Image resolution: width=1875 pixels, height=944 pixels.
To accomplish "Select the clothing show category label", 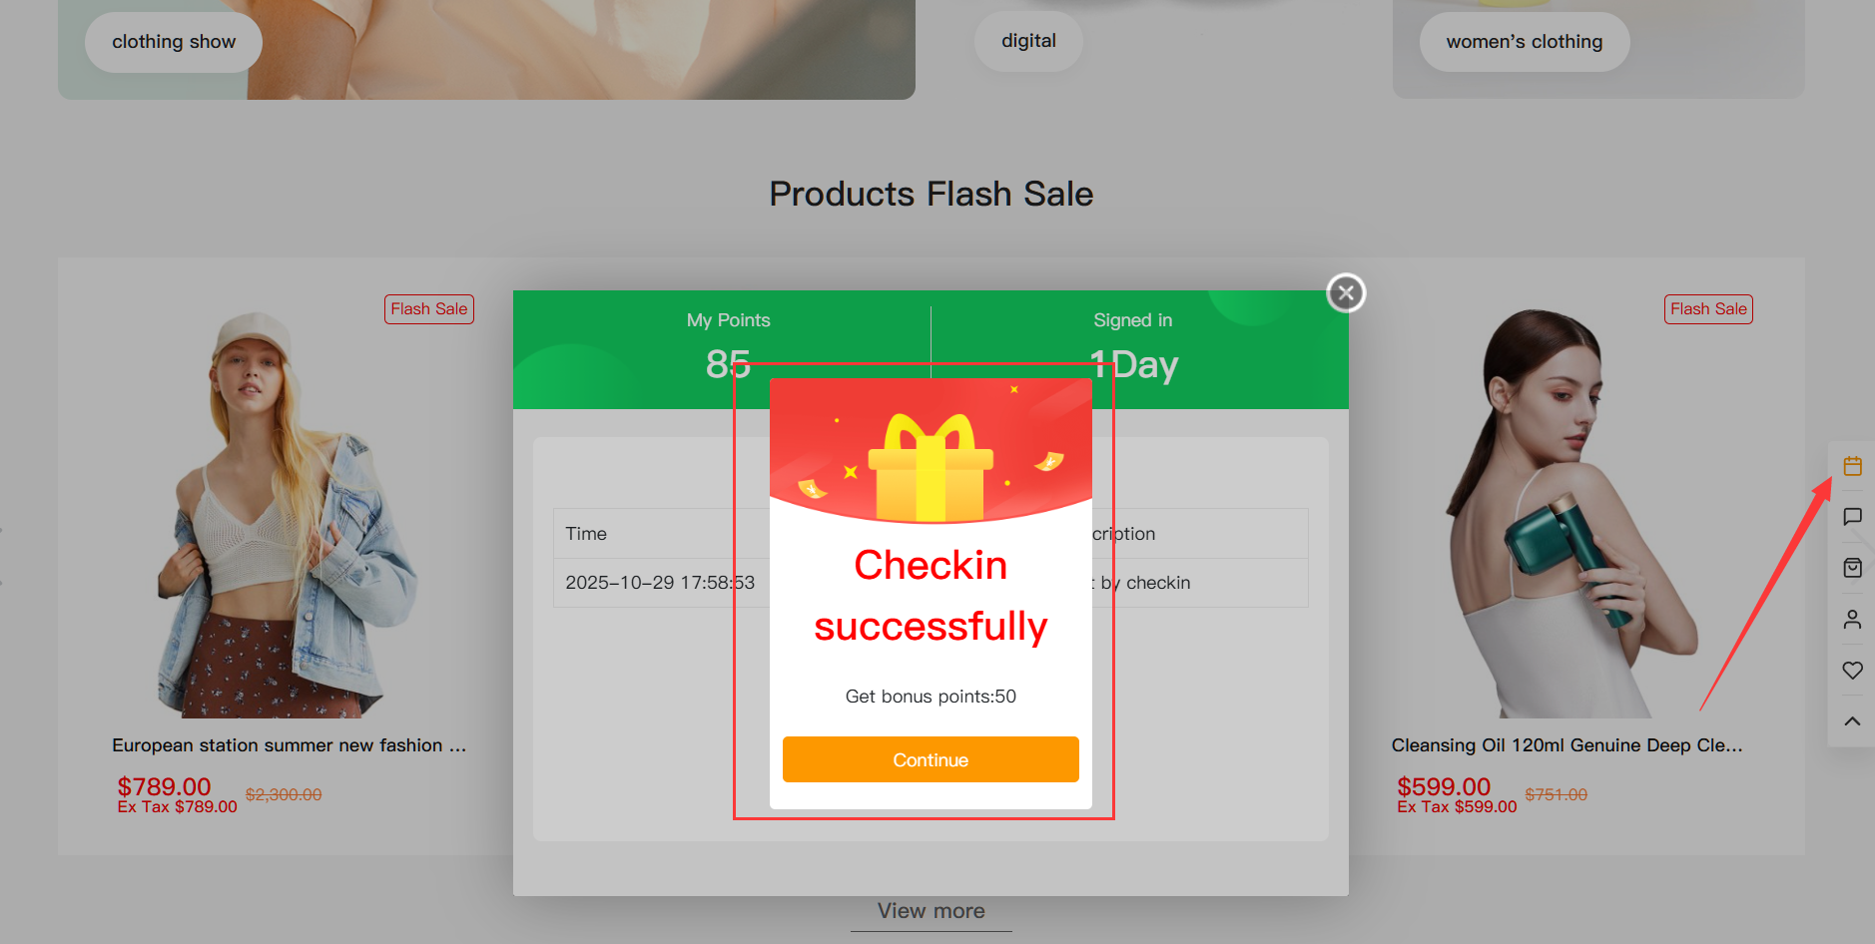I will click(174, 42).
